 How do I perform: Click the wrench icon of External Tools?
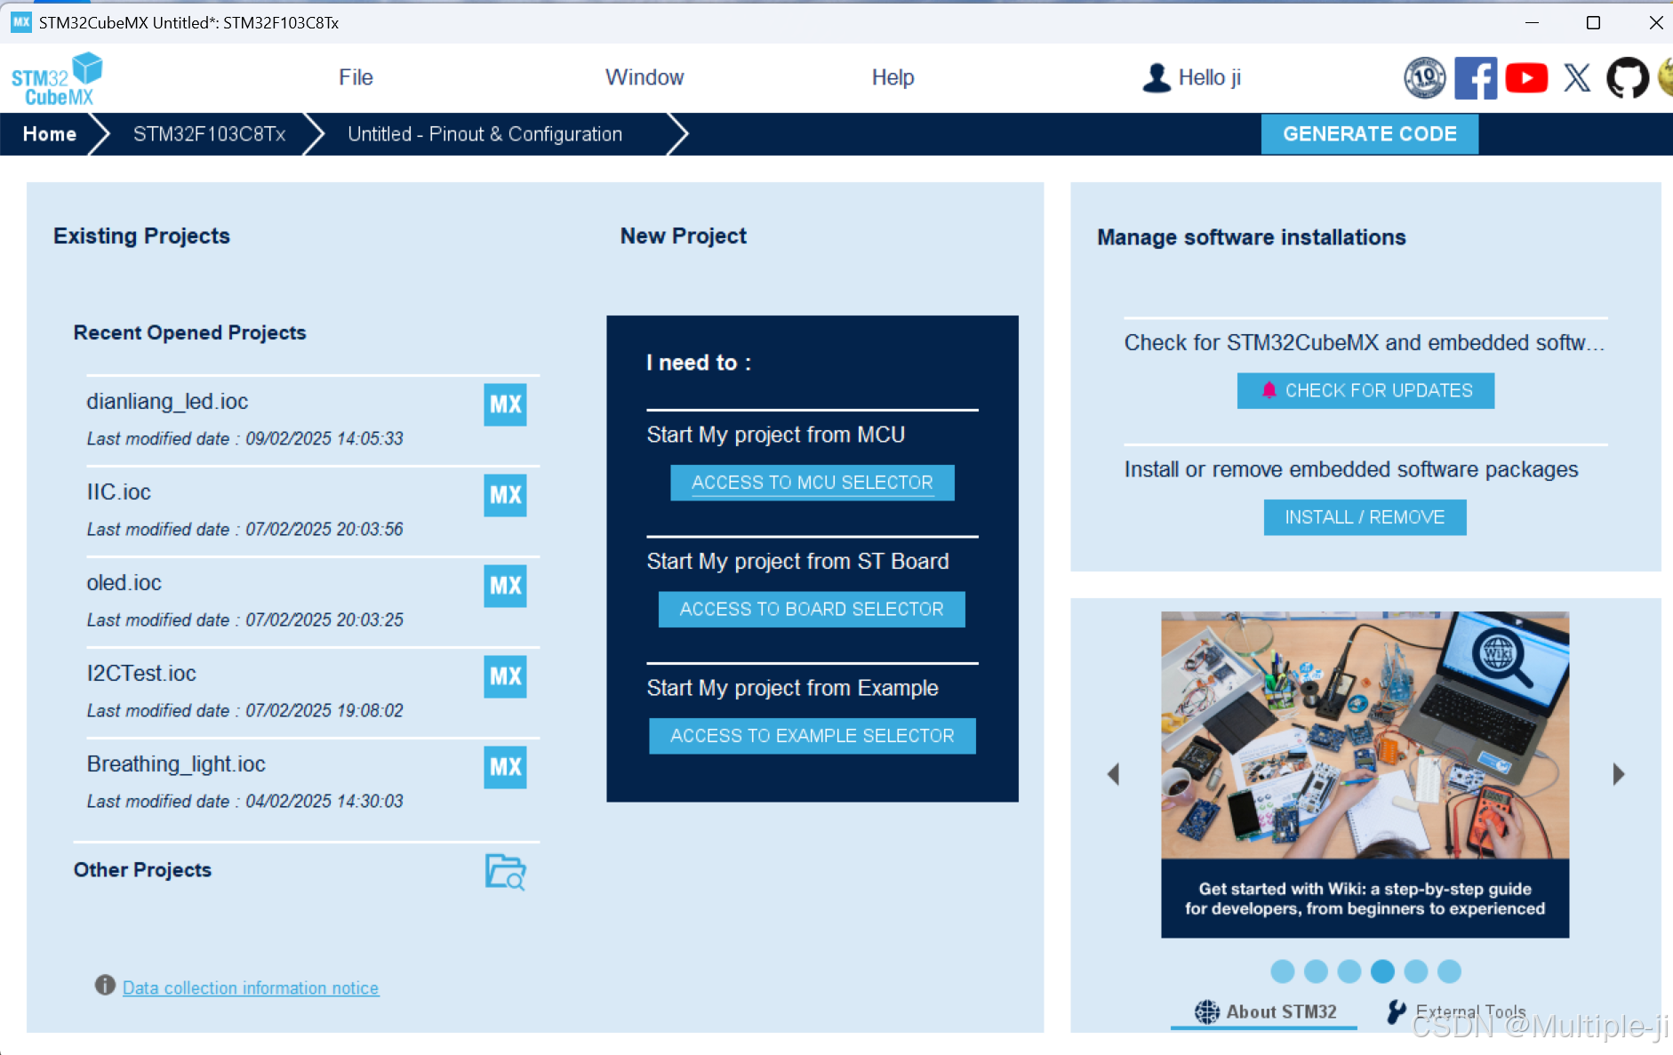point(1397,1011)
